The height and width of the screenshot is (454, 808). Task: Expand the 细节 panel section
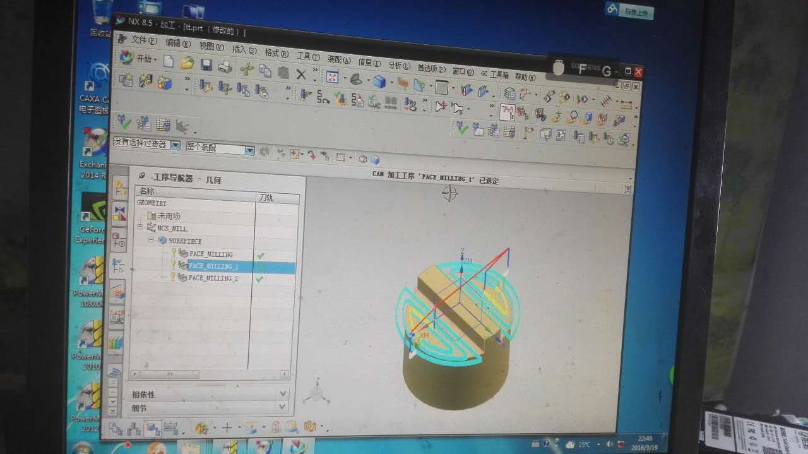tap(209, 407)
